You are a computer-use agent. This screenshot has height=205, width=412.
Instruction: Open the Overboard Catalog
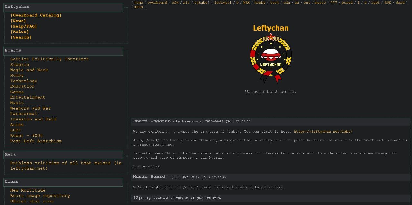click(35, 15)
